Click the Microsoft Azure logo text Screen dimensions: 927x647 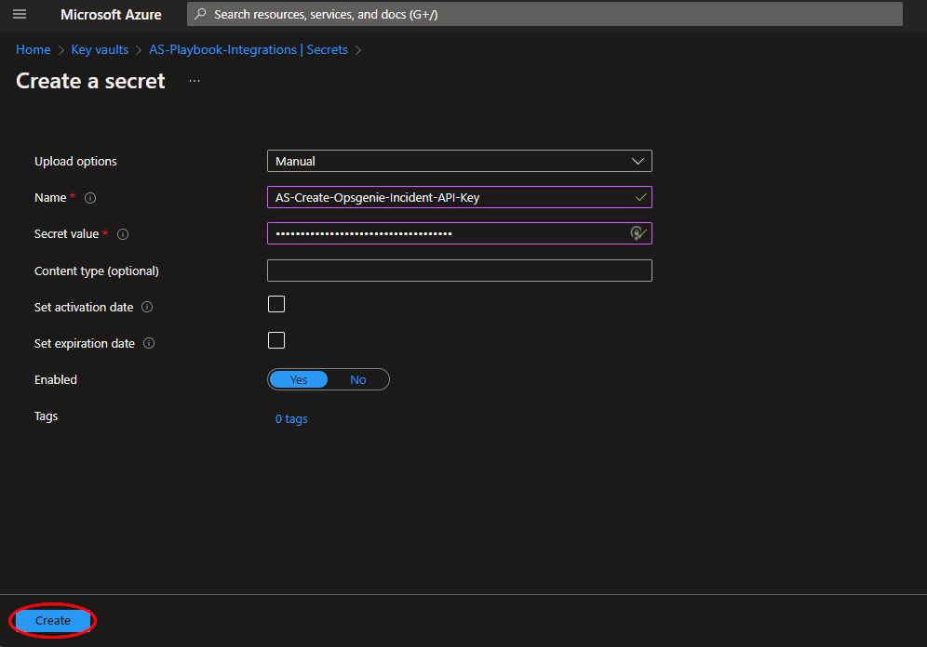click(x=111, y=15)
